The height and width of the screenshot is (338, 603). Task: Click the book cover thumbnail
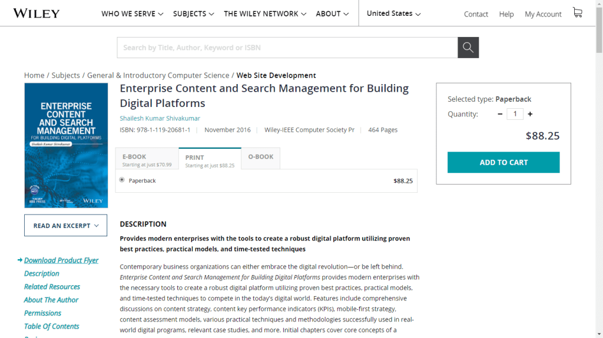(66, 145)
